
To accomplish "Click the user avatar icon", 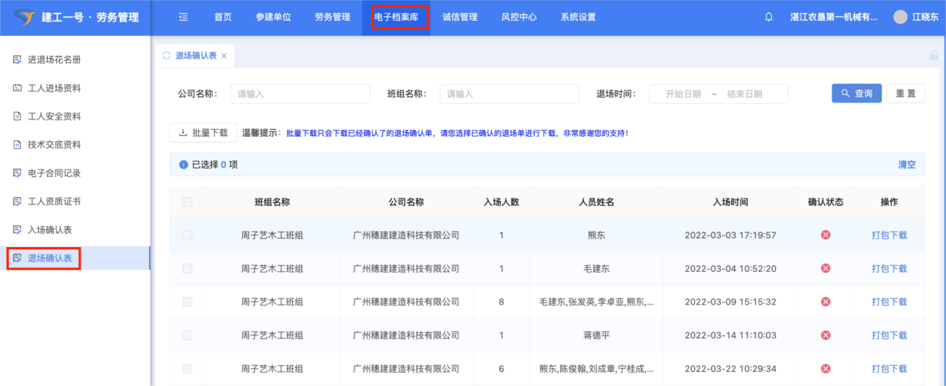I will [x=900, y=17].
